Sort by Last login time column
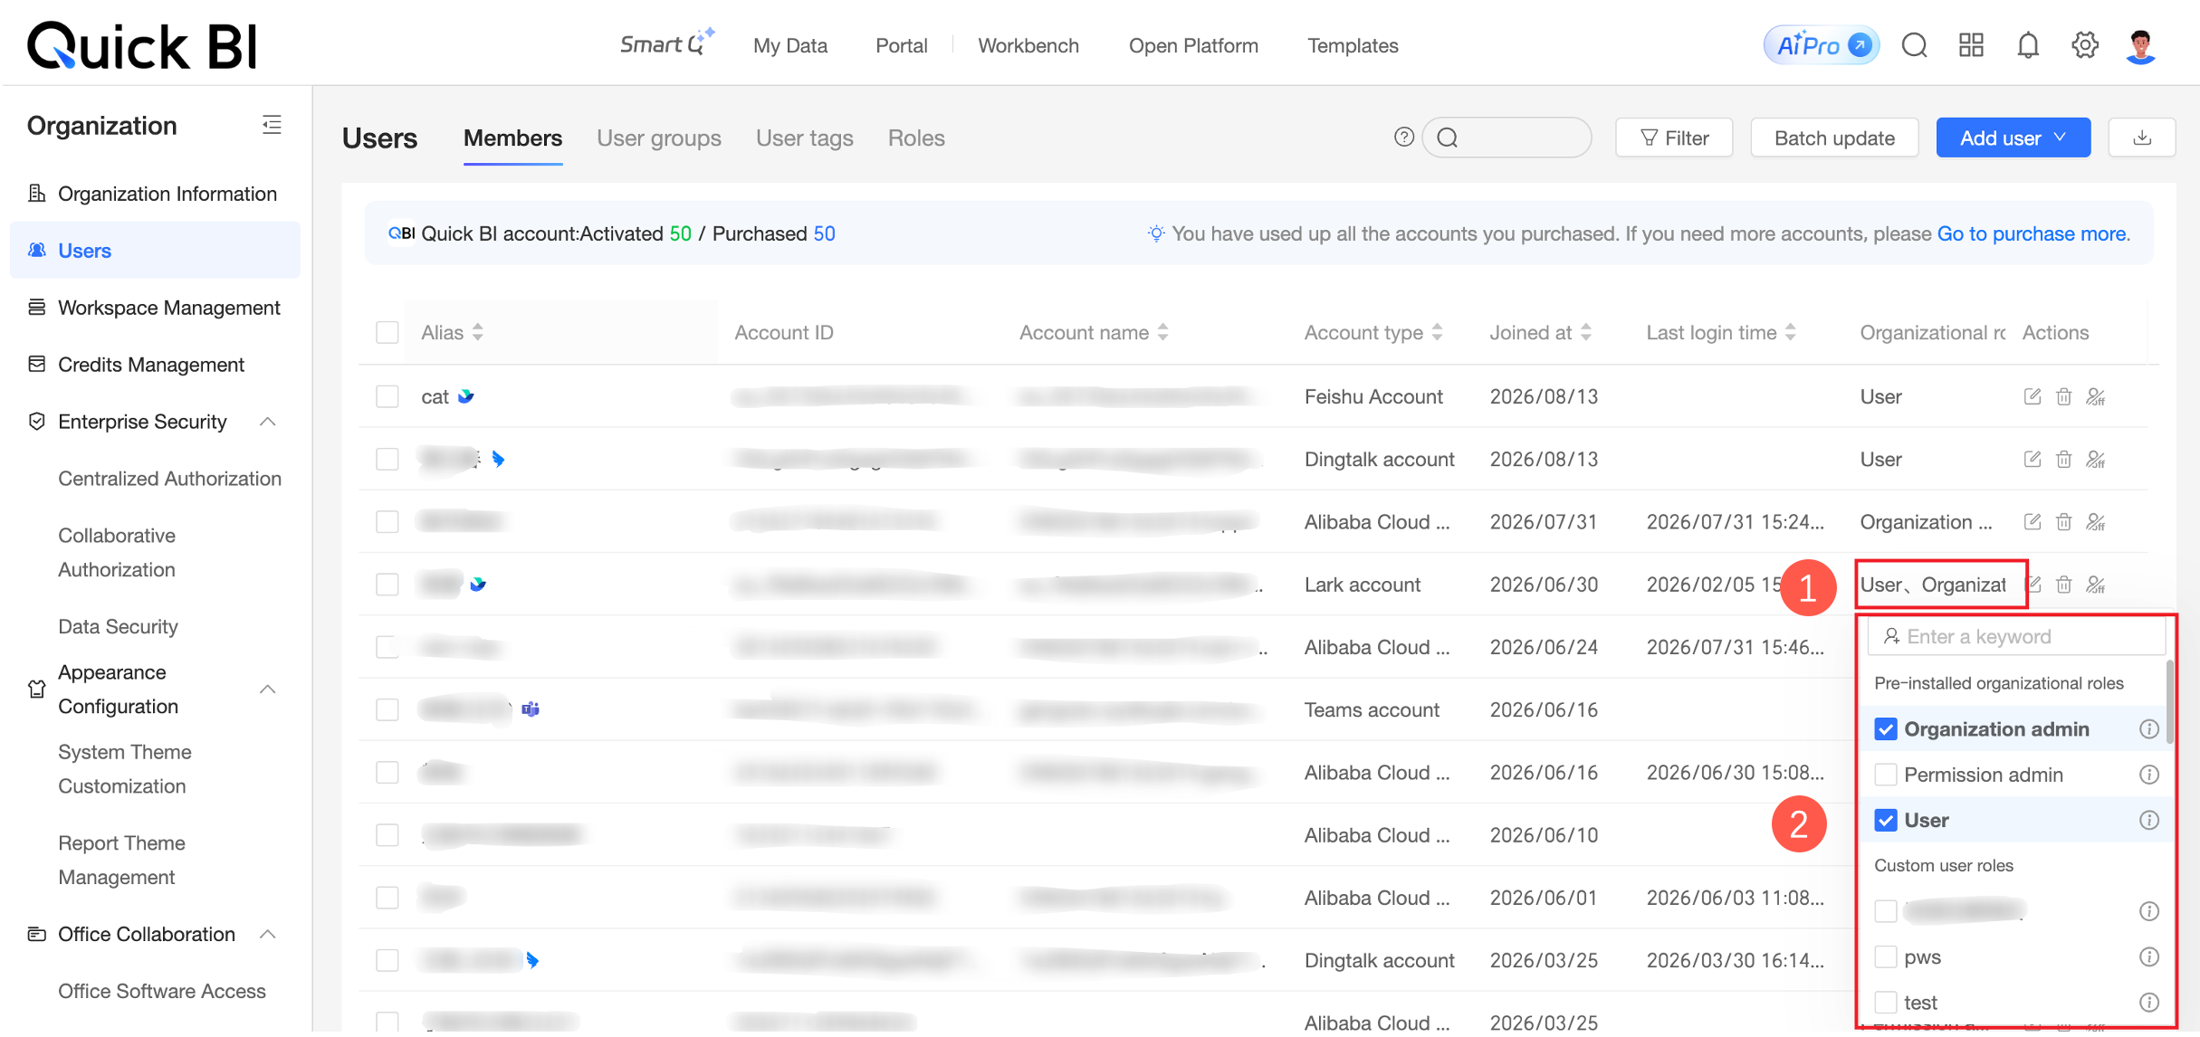2200x1037 pixels. tap(1791, 332)
